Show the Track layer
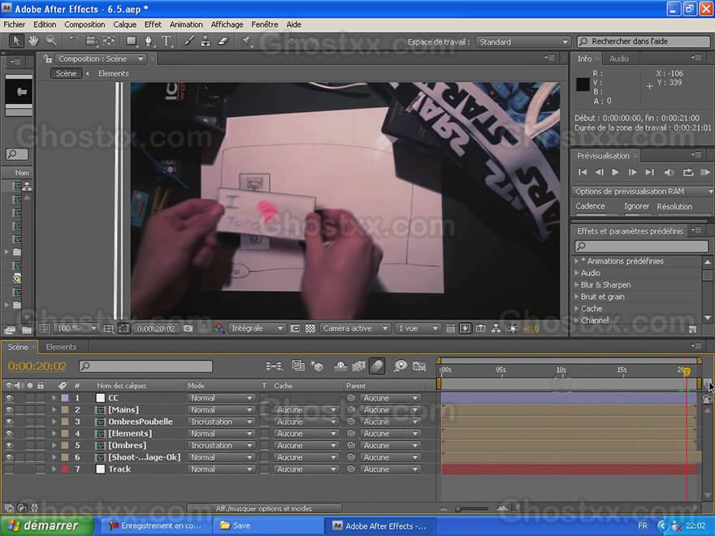 (9, 469)
